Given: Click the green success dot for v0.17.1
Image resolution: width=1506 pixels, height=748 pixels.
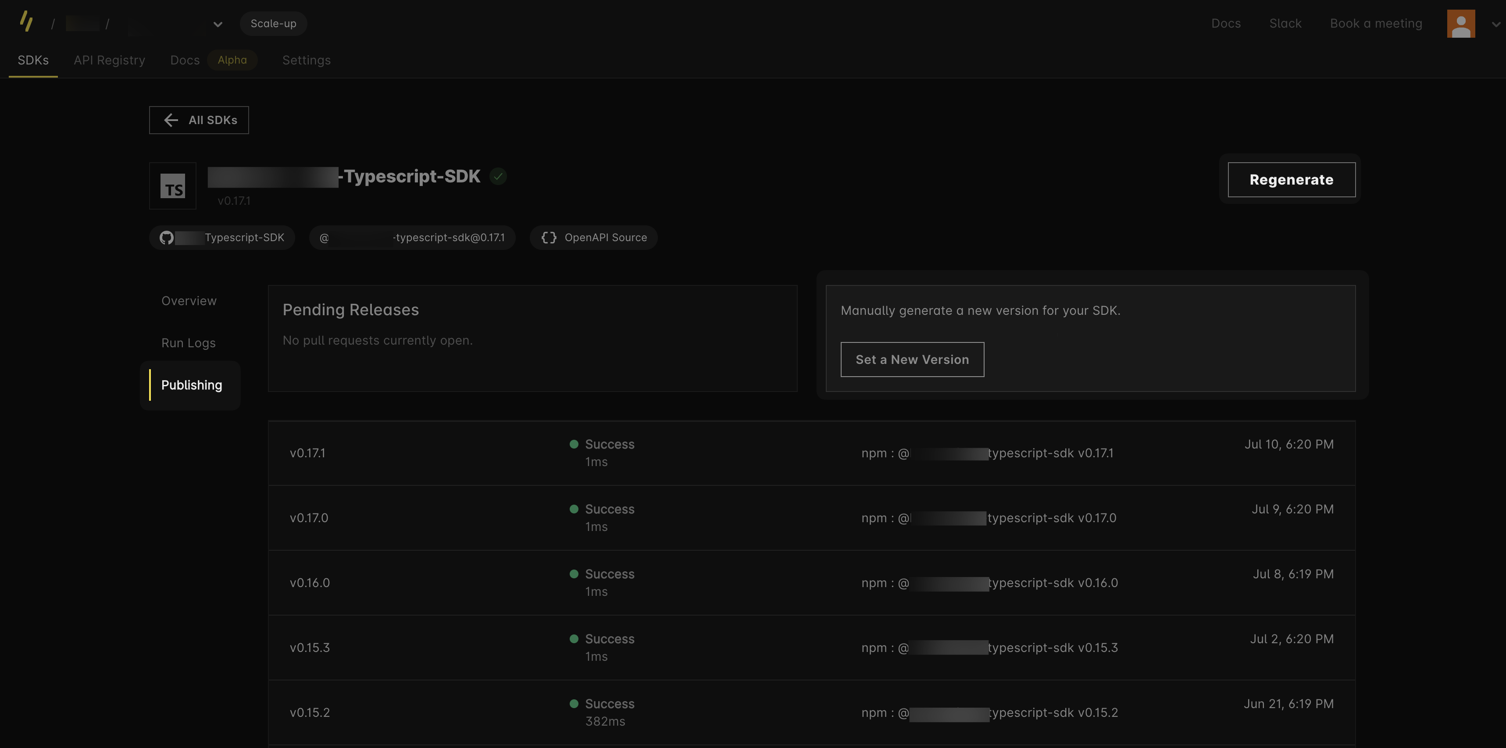Looking at the screenshot, I should tap(574, 444).
